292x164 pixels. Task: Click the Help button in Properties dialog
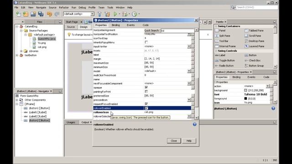click(x=189, y=141)
